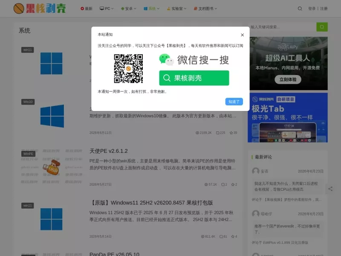The width and height of the screenshot is (341, 256).
Task: Click the green sidebar search button
Action: (322, 27)
